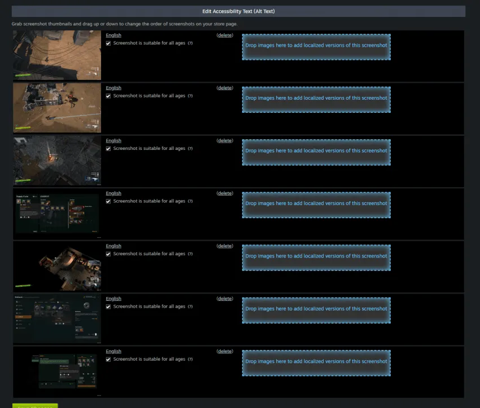This screenshot has width=480, height=408.
Task: Select the second thumbnail with the wrecked desert building
Action: point(57,108)
